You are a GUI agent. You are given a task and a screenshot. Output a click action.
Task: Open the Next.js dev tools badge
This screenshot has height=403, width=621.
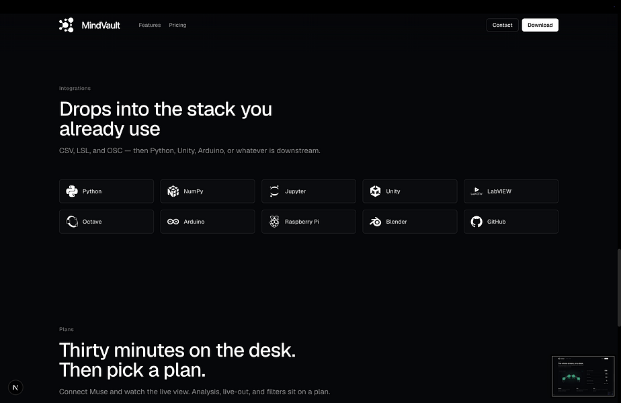tap(15, 387)
